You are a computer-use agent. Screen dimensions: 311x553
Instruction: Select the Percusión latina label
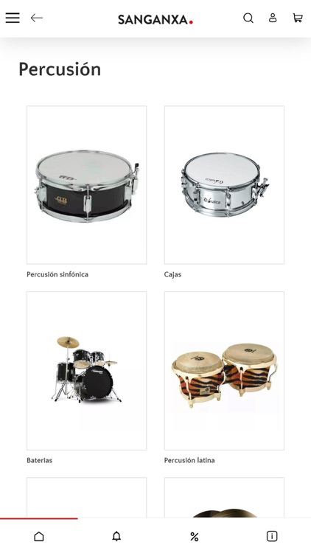tap(189, 460)
